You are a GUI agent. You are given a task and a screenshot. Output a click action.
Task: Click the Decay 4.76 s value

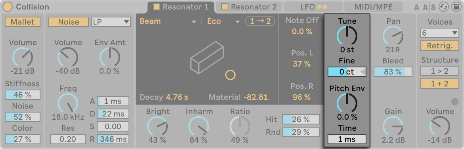[176, 97]
